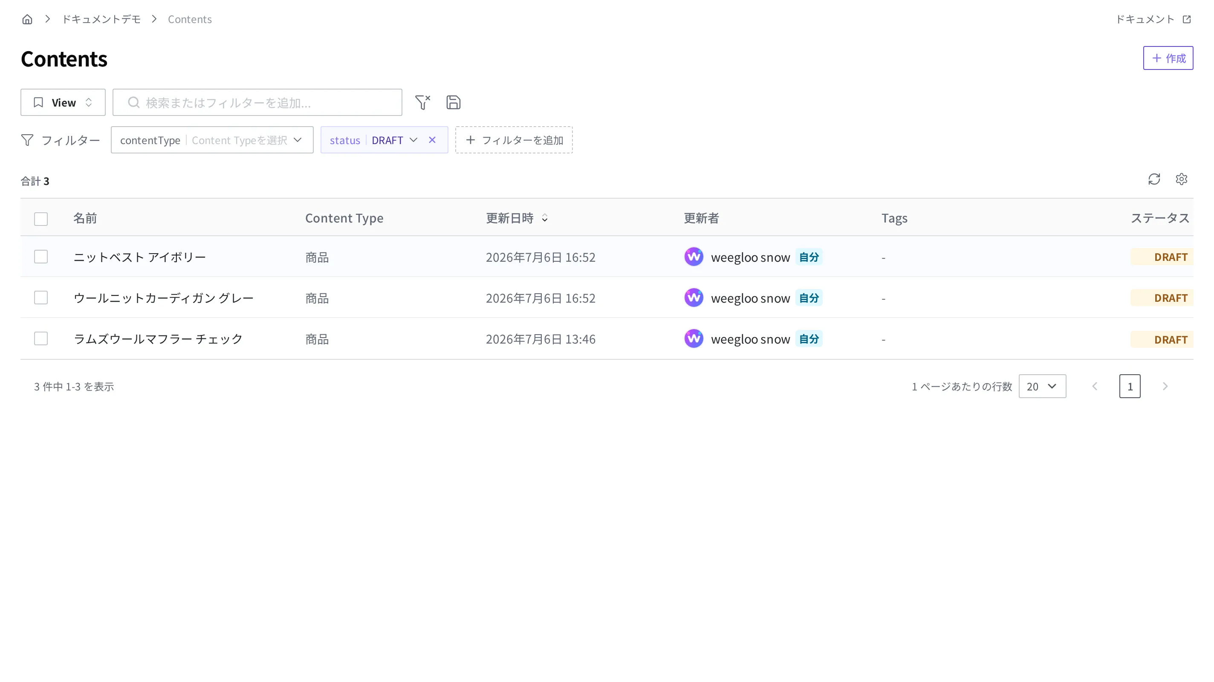Click Contents breadcrumb item
1214x682 pixels.
[x=189, y=19]
